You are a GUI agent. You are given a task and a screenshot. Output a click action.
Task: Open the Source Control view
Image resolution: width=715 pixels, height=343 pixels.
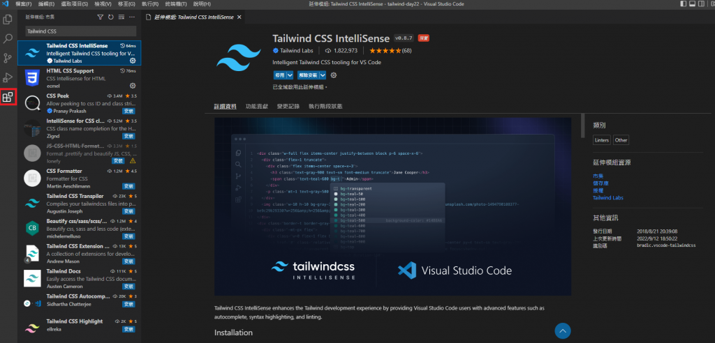click(8, 59)
